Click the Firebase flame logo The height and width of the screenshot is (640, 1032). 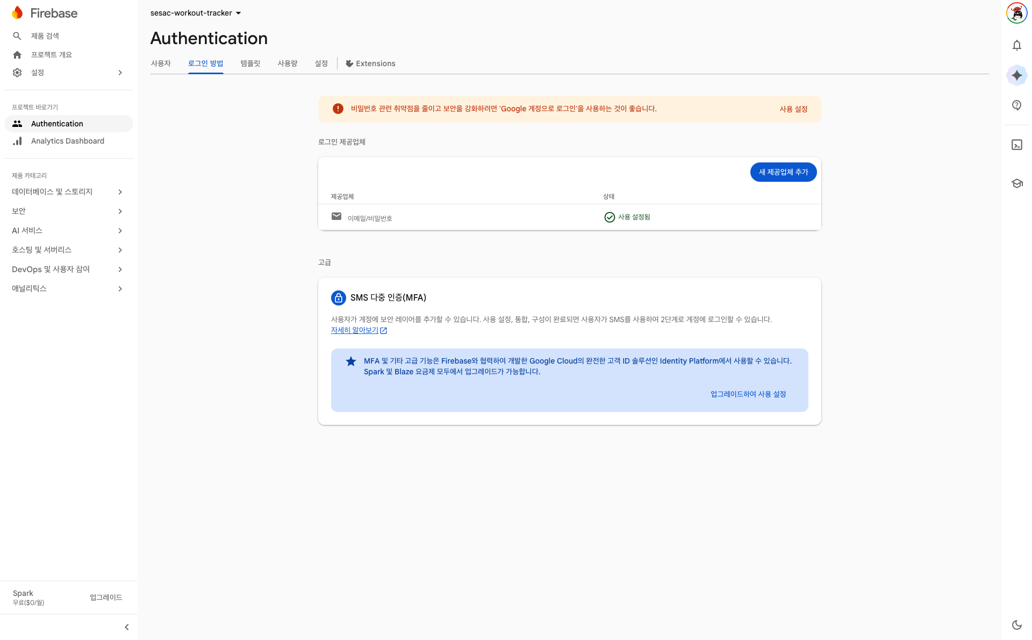coord(17,13)
